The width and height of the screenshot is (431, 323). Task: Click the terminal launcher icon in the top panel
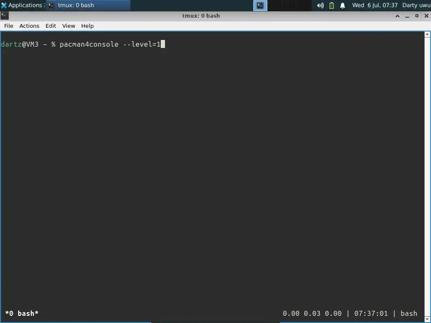[x=260, y=5]
